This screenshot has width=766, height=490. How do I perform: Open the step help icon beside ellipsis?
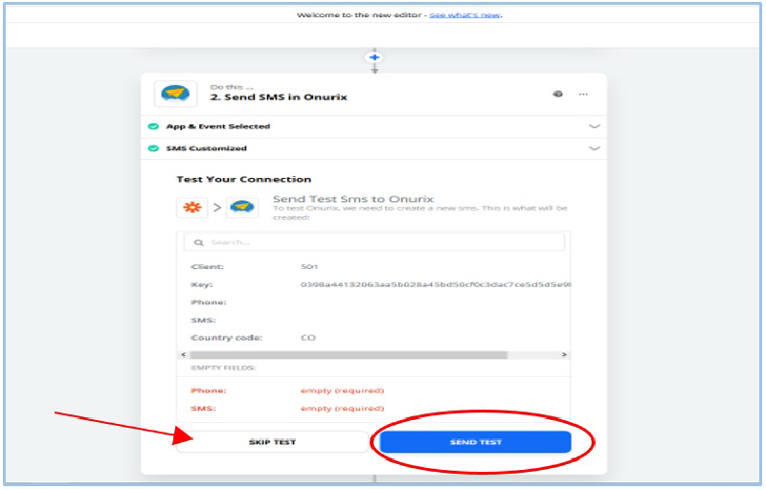(x=557, y=94)
